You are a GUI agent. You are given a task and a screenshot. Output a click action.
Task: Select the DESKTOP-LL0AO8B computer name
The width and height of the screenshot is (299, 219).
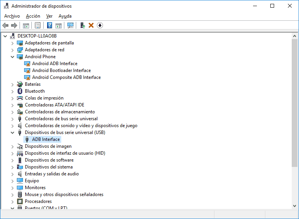coord(37,36)
